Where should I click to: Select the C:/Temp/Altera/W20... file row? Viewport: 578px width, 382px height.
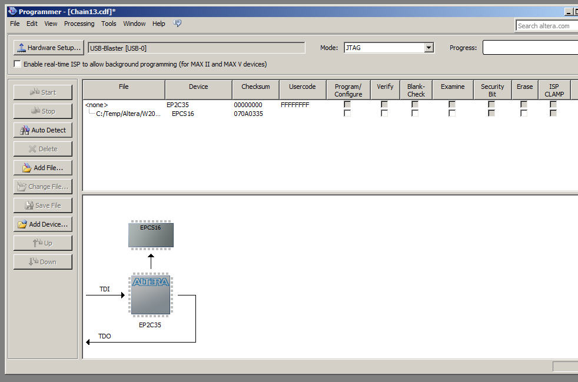pyautogui.click(x=128, y=114)
